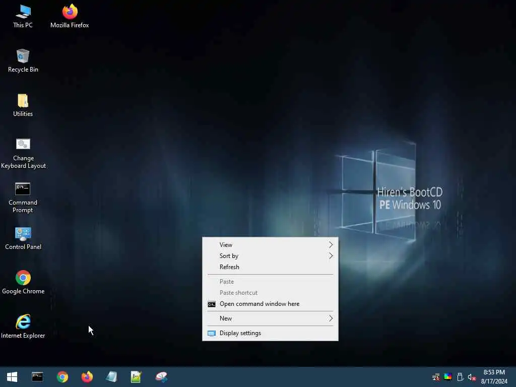This screenshot has width=516, height=387.
Task: Choose Refresh in the context menu
Action: tap(270, 267)
